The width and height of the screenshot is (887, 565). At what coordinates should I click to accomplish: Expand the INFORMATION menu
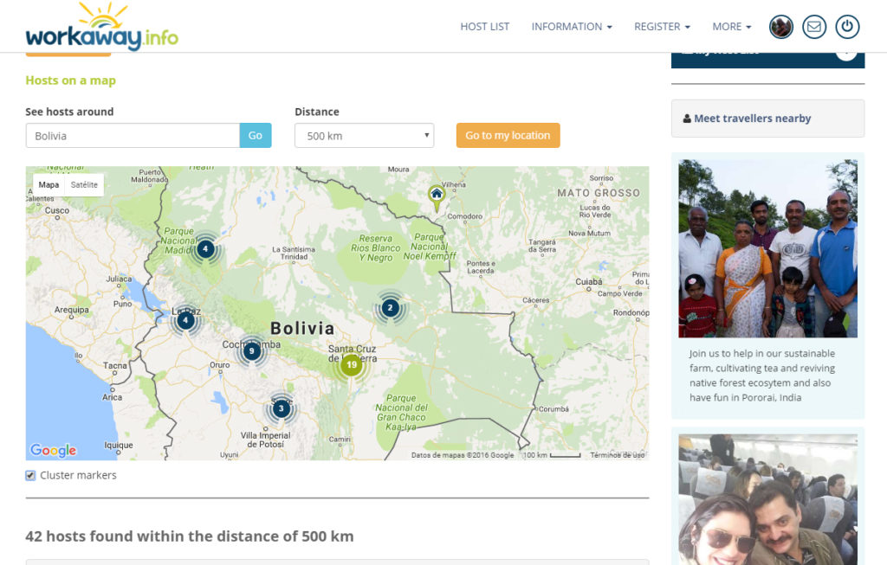coord(572,27)
